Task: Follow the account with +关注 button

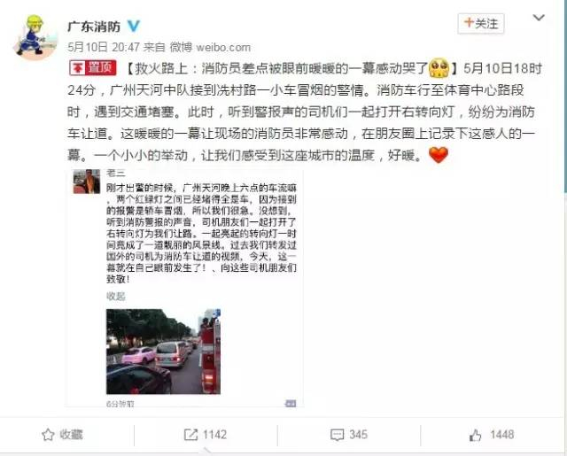Action: 481,24
